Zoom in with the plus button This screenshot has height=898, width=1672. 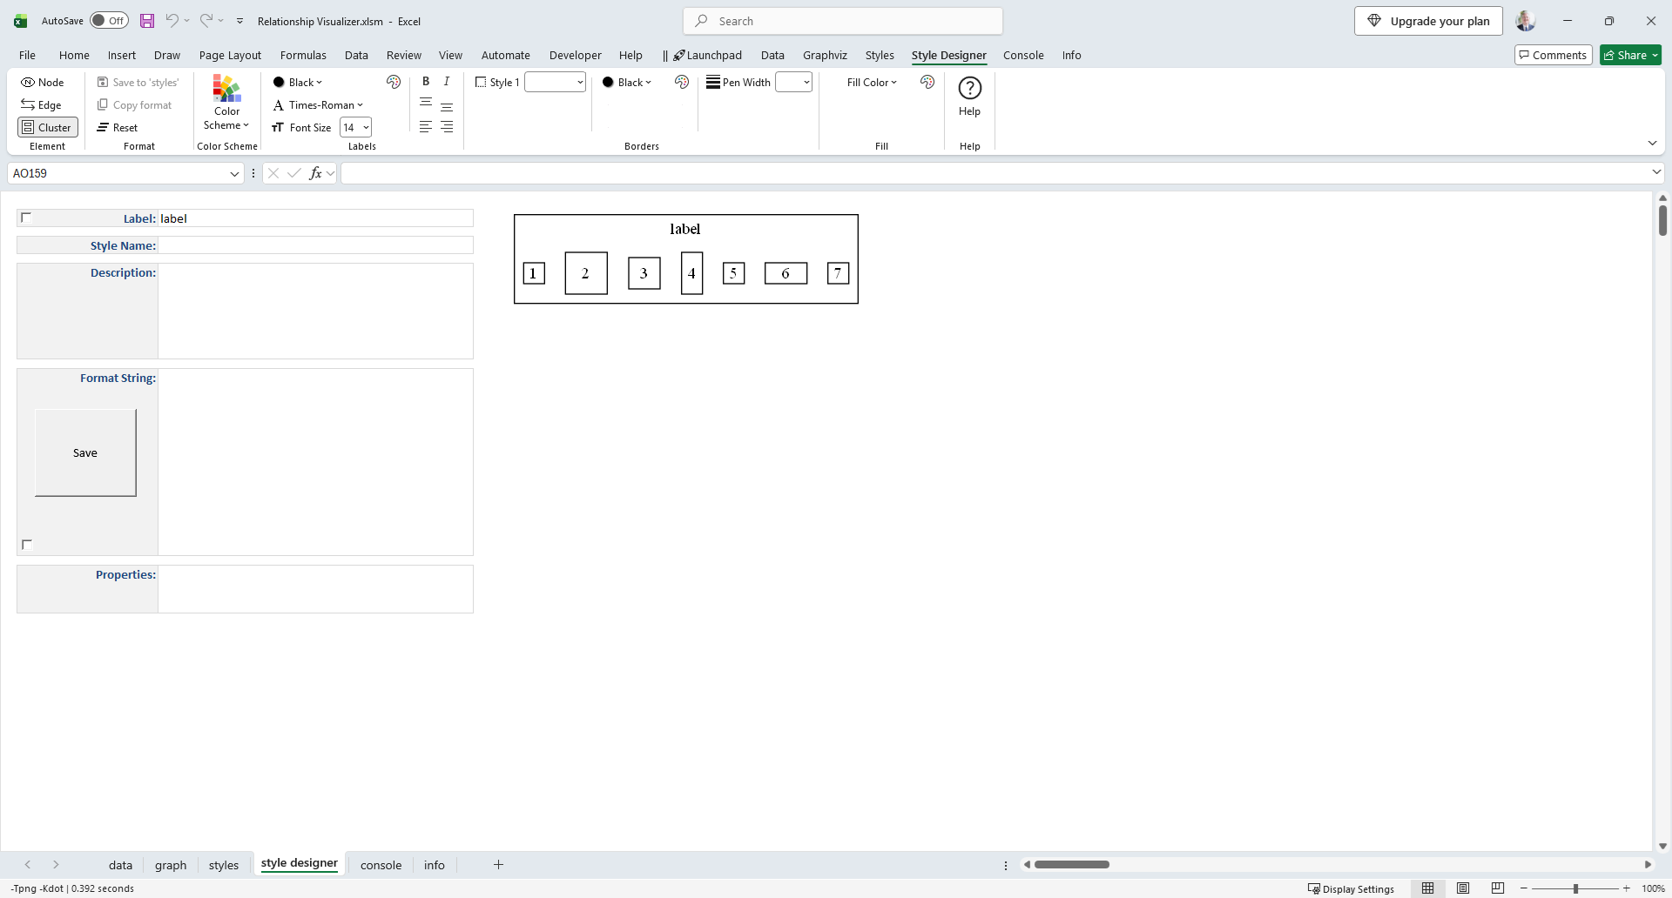[1626, 888]
